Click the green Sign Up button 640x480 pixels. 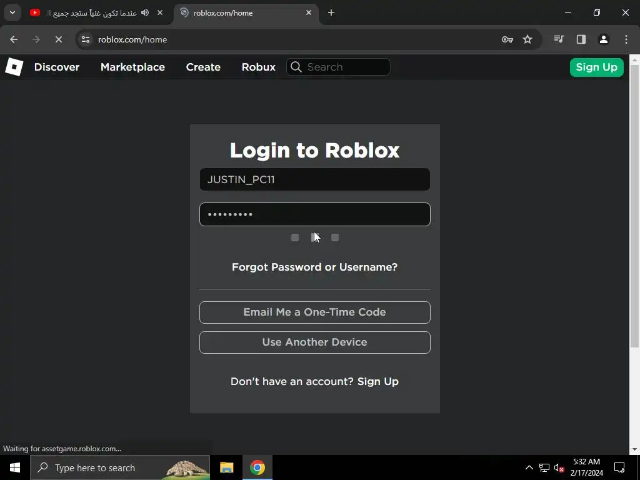596,67
